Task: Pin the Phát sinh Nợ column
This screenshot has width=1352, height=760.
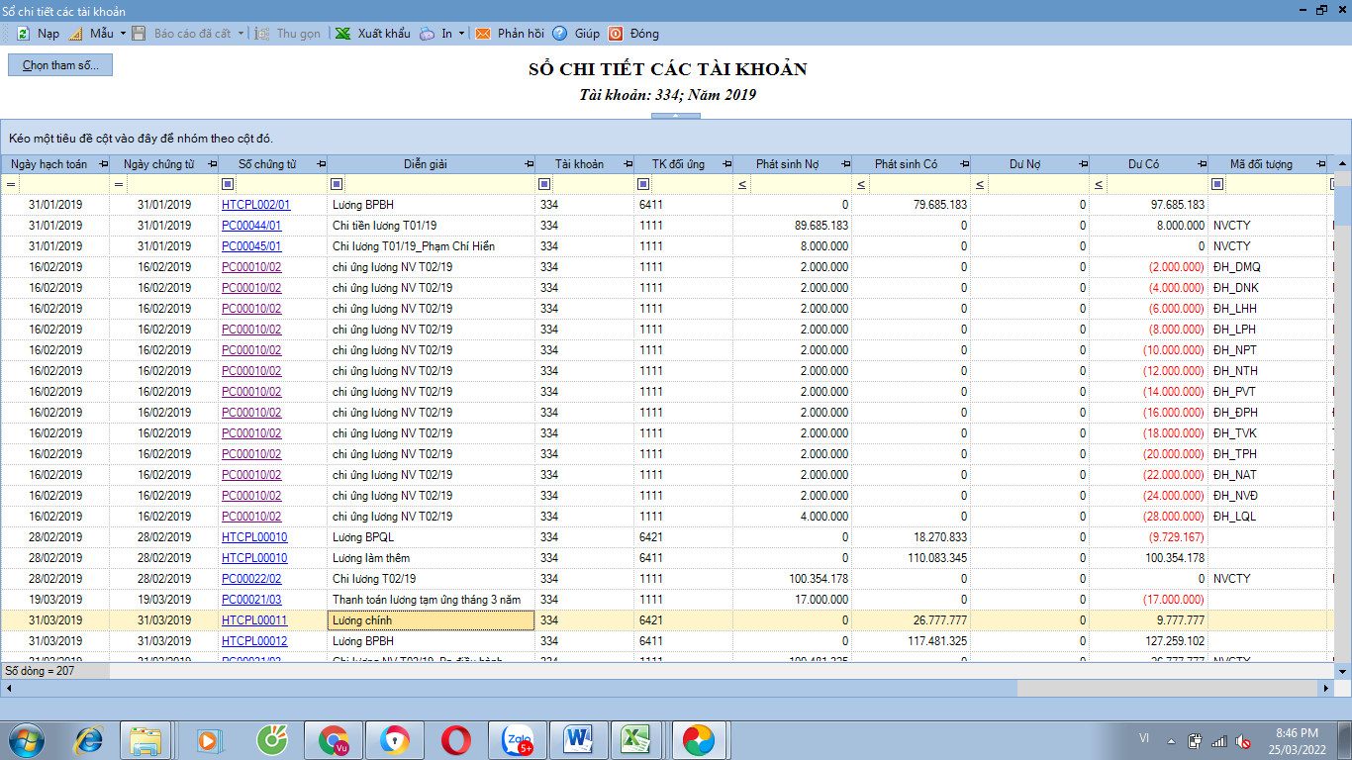Action: (x=845, y=164)
